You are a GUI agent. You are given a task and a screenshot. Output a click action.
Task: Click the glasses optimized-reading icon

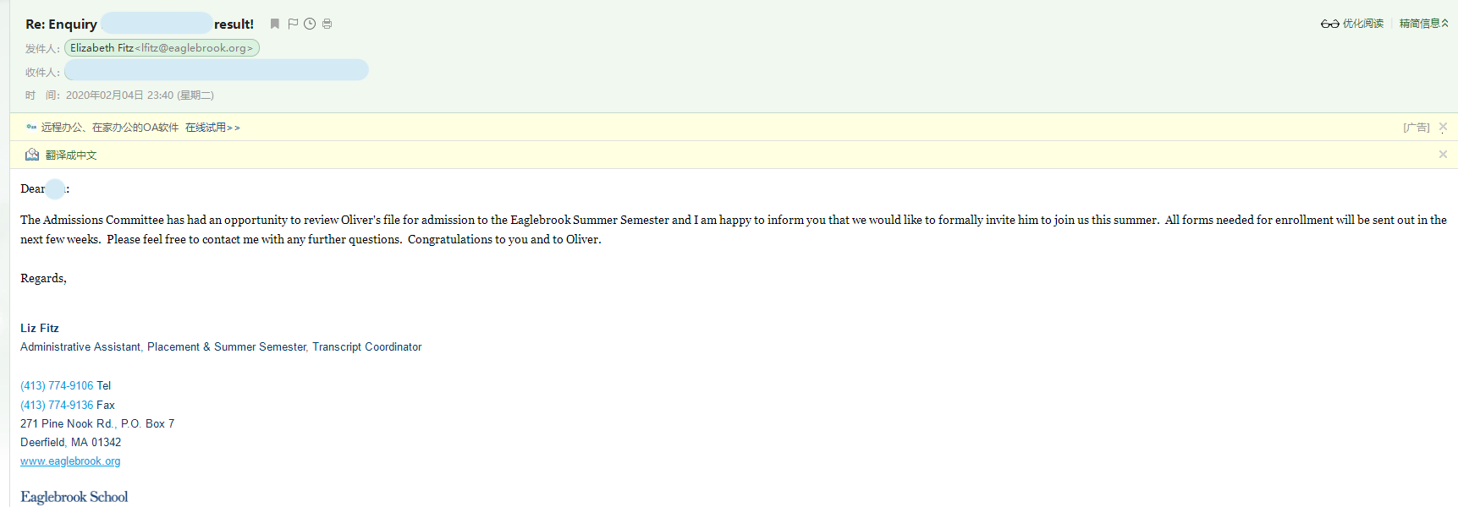1329,24
